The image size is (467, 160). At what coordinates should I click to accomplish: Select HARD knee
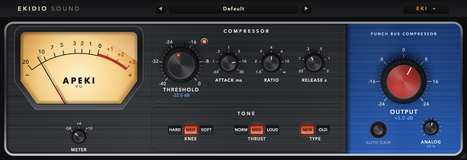(175, 130)
